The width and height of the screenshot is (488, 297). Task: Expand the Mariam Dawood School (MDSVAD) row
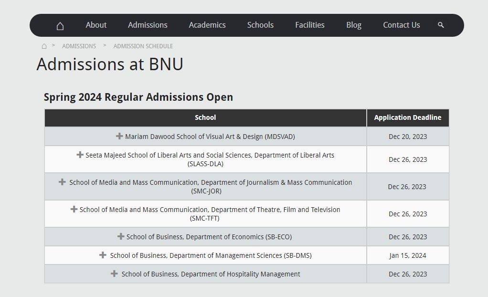point(119,136)
